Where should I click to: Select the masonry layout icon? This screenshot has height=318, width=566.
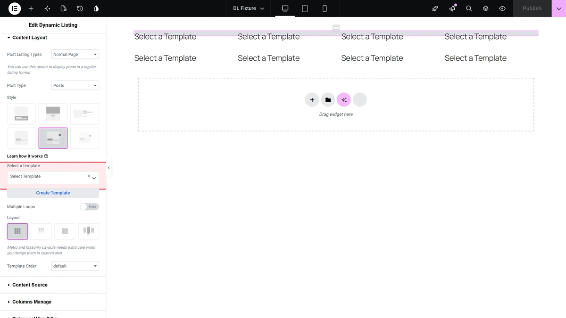[41, 231]
